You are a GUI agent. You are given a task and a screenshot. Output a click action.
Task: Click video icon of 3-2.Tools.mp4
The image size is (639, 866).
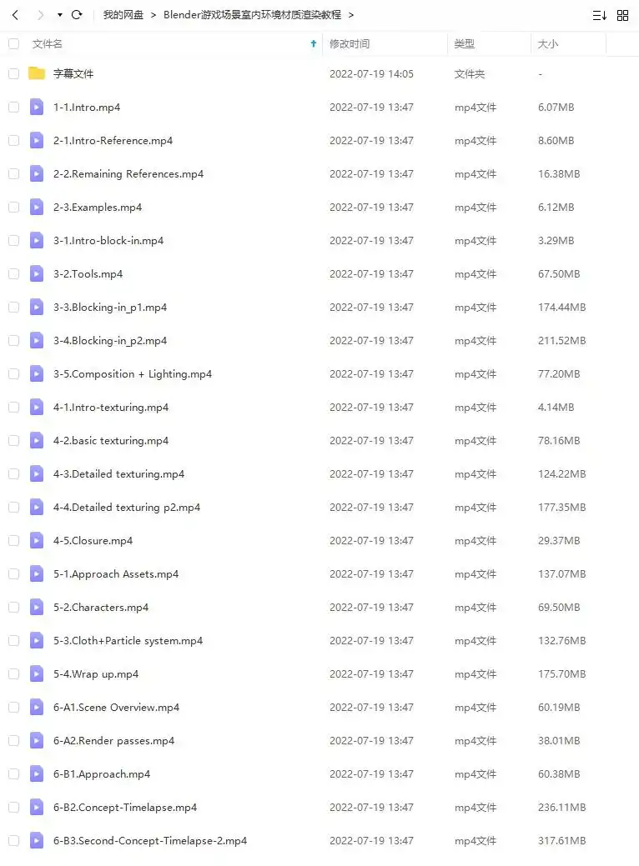click(37, 273)
